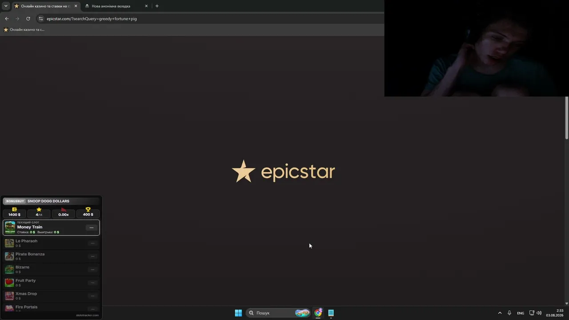The image size is (569, 320).
Task: Select the Xmas Drop slot name
Action: [x=26, y=294]
